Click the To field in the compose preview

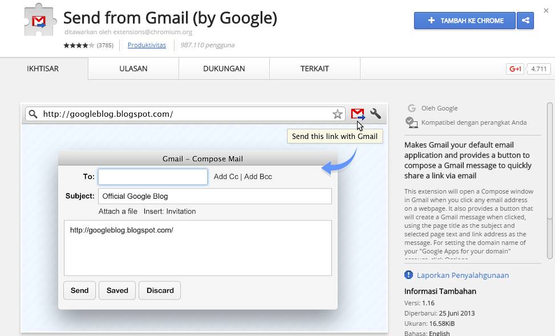[x=153, y=177]
